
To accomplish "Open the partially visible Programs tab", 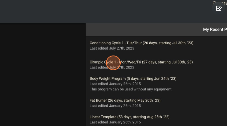I will pyautogui.click(x=220, y=3).
